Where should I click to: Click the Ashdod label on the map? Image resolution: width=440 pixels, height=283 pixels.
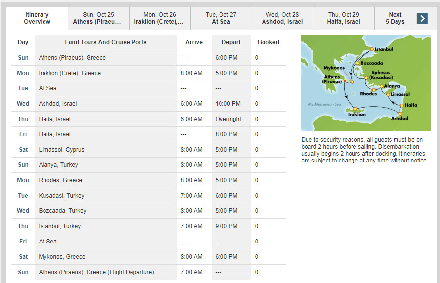pyautogui.click(x=399, y=118)
